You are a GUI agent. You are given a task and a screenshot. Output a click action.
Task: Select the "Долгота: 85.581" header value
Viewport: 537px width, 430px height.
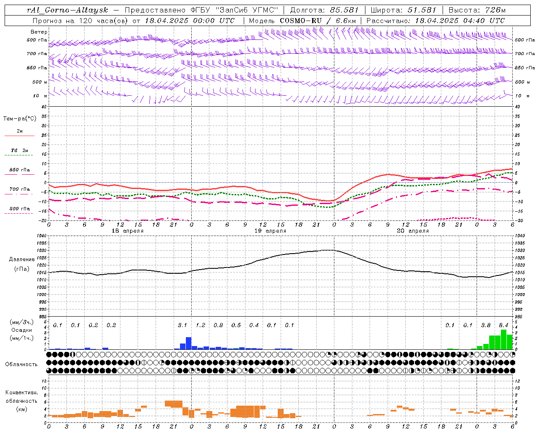324,10
